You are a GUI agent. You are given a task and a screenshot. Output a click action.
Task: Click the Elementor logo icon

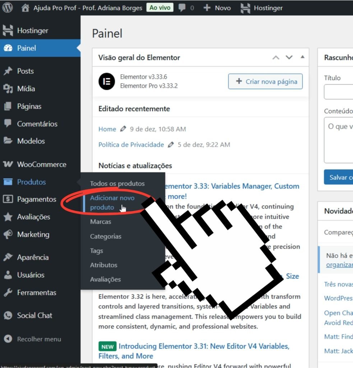107,82
